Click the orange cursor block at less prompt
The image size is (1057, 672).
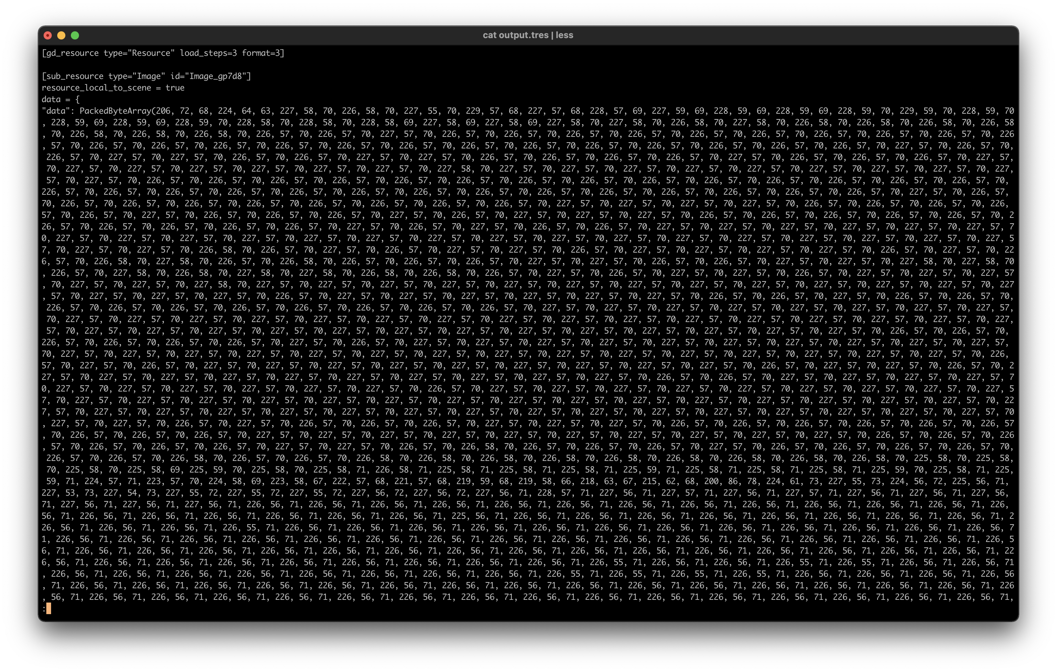pos(49,608)
